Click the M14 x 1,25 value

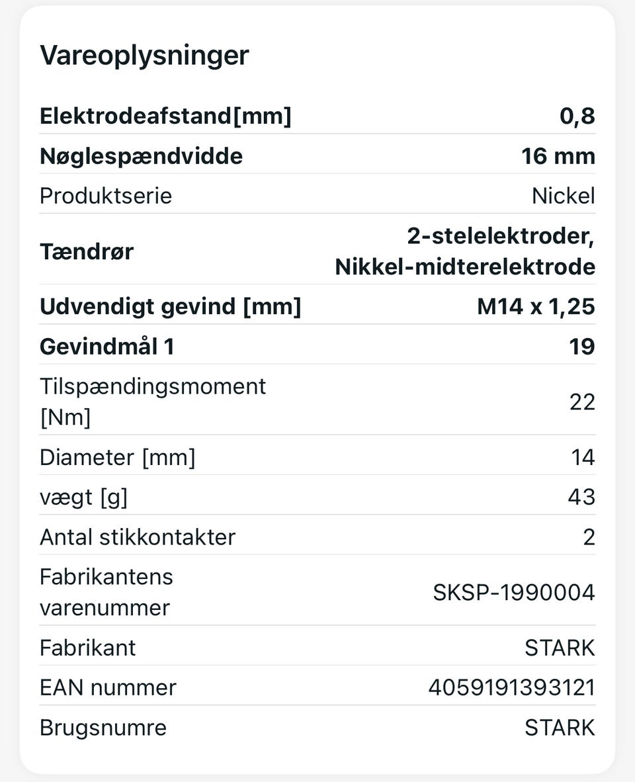(x=536, y=307)
